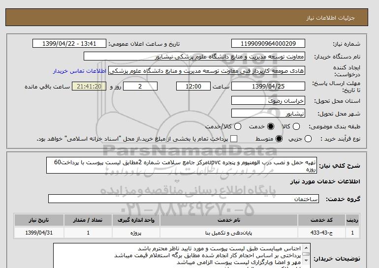379x268 pixels.
Task: Click the need date cell 1399/04/31
Action: [x=39, y=233]
